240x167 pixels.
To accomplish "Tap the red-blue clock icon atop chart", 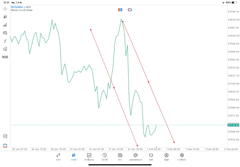I will tap(130, 10).
